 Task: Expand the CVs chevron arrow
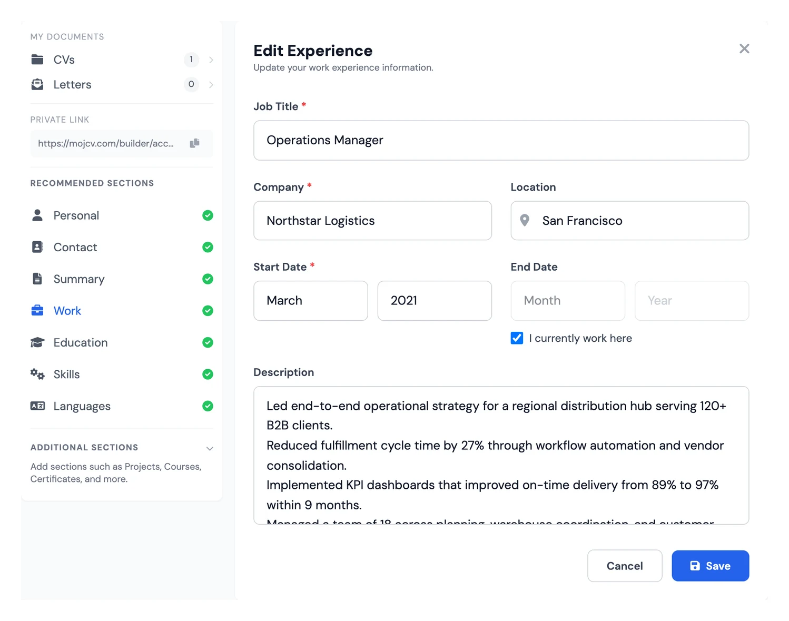pos(211,60)
